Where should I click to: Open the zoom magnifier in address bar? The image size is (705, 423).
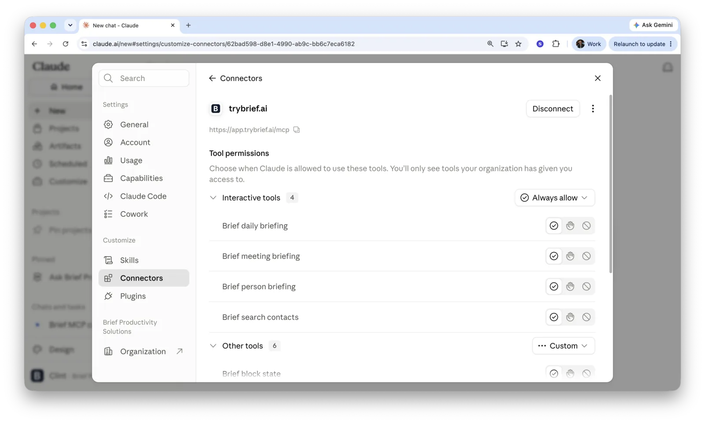[x=490, y=44]
